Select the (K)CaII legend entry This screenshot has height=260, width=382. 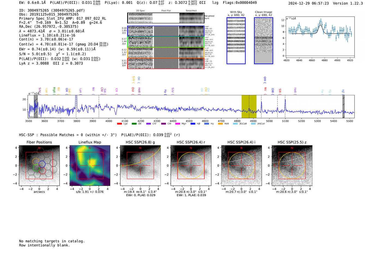pos(240,124)
